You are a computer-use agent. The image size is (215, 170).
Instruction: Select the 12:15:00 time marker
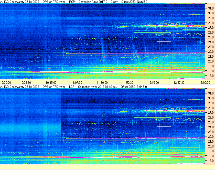pyautogui.click(x=153, y=82)
